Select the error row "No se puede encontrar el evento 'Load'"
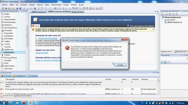188x105 pixels. [x=79, y=90]
